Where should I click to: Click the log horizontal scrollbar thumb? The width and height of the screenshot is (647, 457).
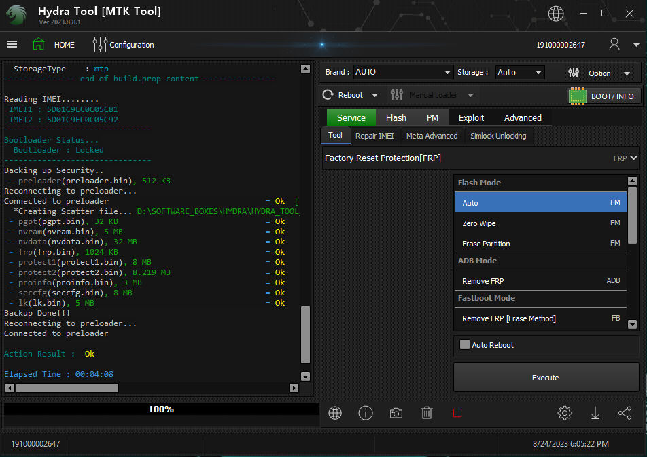(x=67, y=388)
